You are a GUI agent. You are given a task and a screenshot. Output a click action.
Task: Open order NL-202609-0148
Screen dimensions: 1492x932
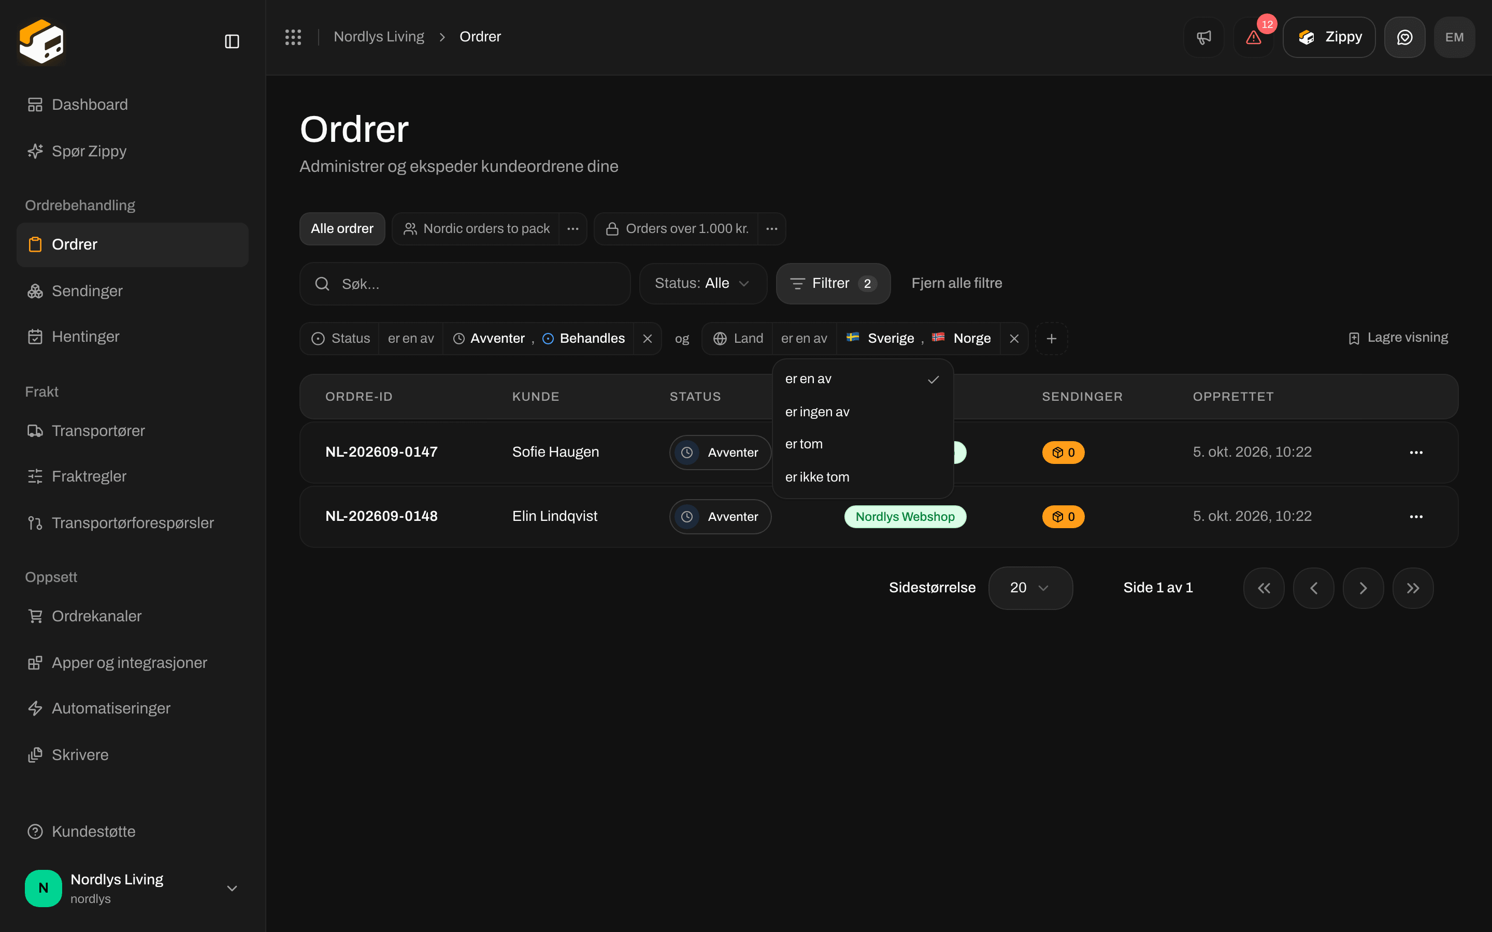(381, 517)
